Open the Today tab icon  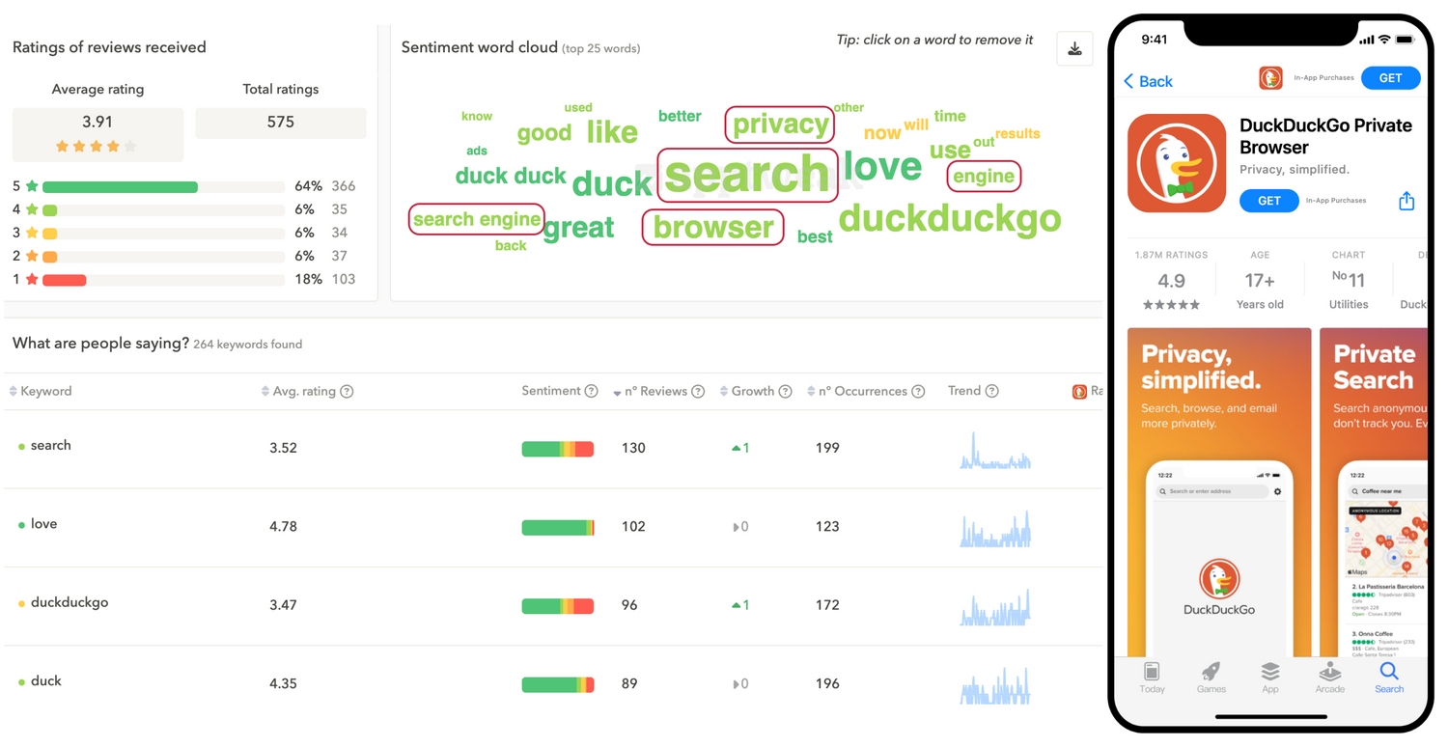coord(1152,672)
